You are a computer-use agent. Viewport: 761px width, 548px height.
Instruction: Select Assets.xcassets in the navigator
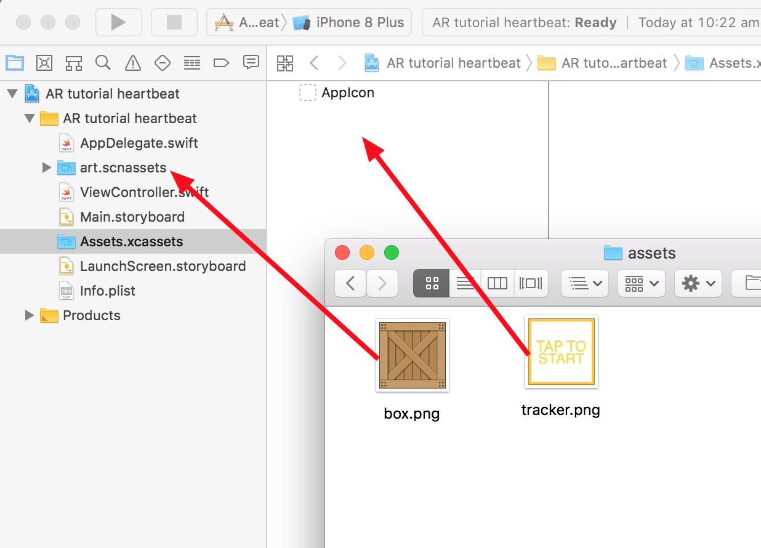click(133, 241)
